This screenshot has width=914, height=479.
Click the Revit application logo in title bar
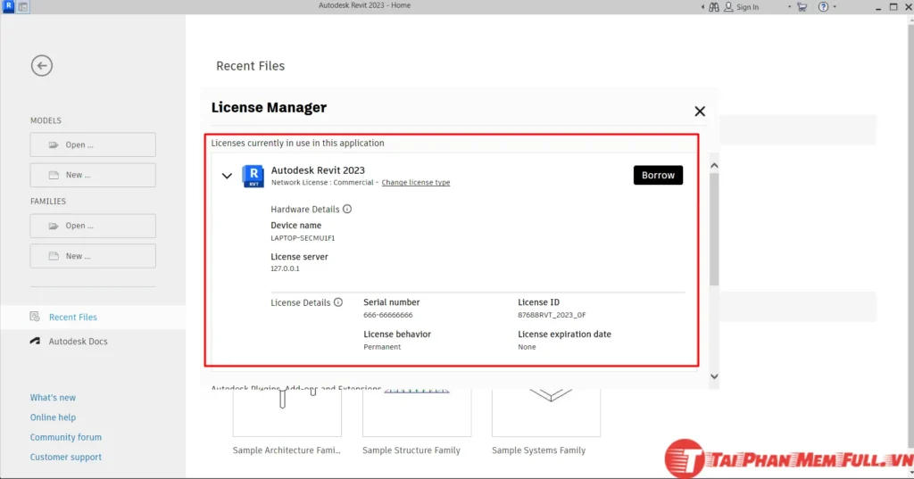(8, 6)
